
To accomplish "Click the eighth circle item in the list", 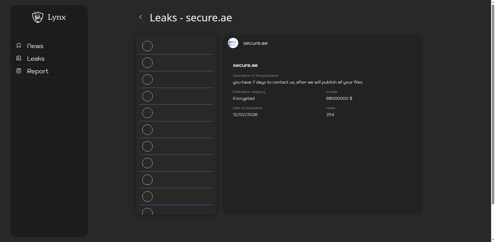I will 147,163.
